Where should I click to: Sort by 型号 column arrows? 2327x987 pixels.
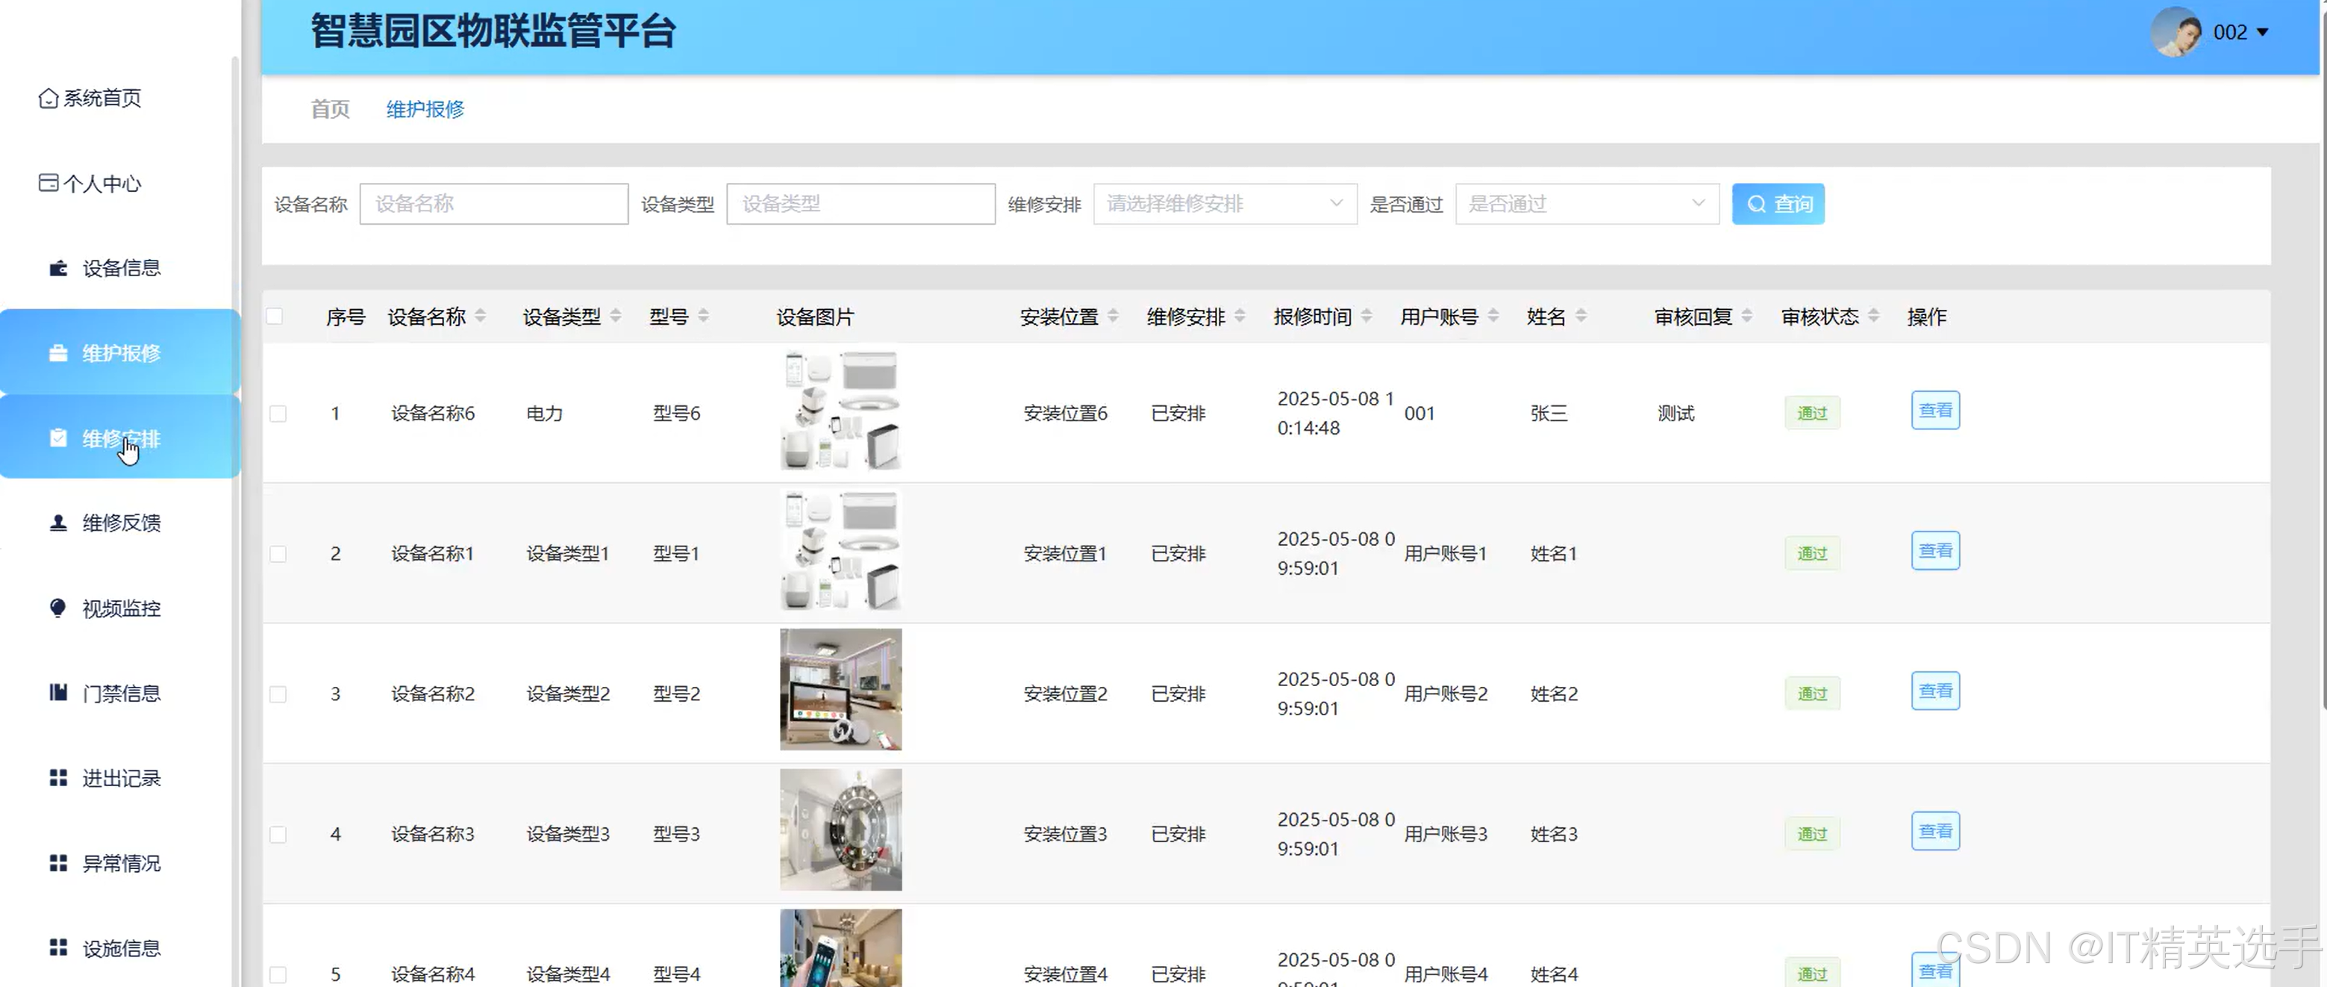[704, 317]
